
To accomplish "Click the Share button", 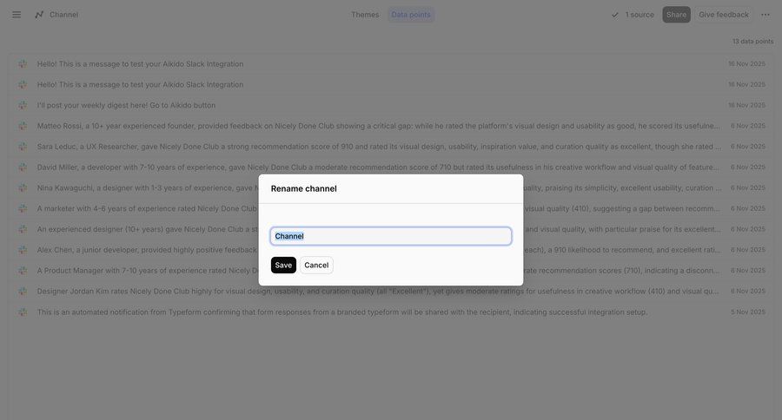I will (676, 15).
